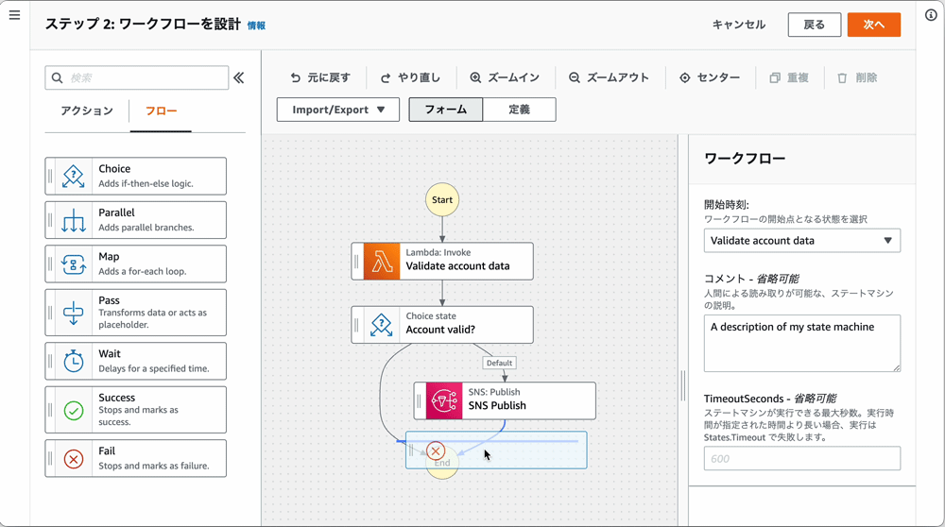Center the canvas with センター
This screenshot has height=527, width=945.
(x=710, y=77)
